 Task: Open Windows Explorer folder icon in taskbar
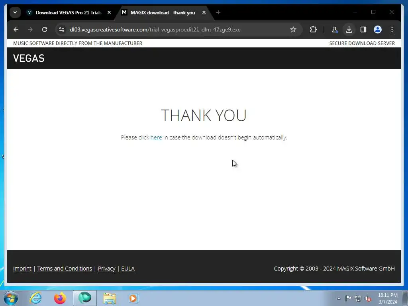pyautogui.click(x=110, y=298)
